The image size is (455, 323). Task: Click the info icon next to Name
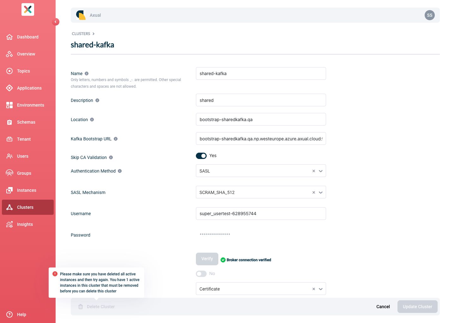coord(87,73)
